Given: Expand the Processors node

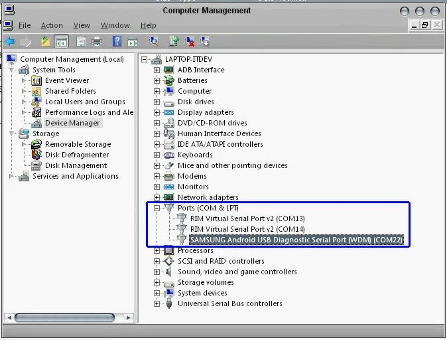Looking at the screenshot, I should [157, 250].
